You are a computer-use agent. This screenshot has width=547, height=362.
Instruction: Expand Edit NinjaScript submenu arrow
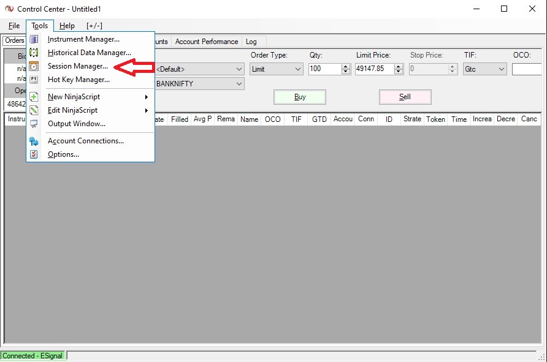[147, 110]
